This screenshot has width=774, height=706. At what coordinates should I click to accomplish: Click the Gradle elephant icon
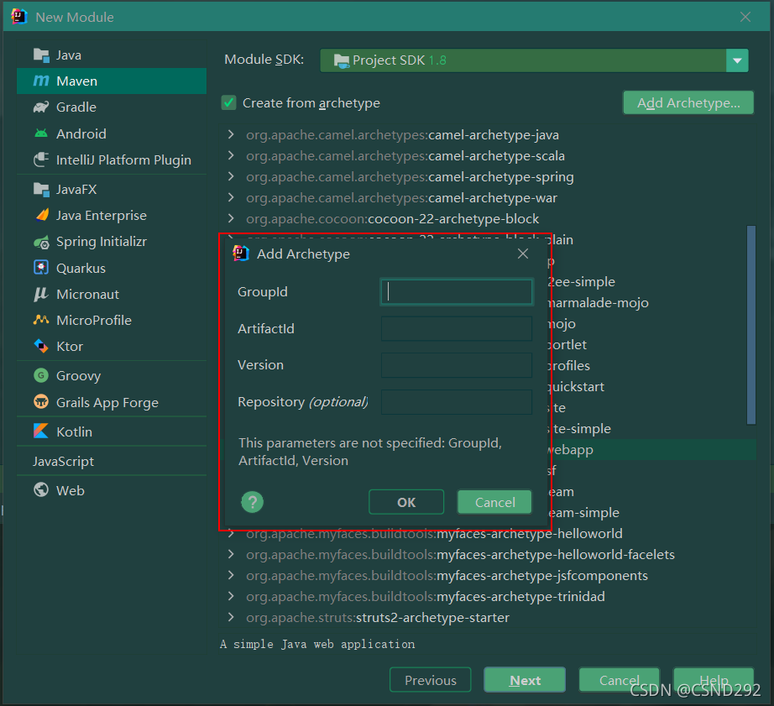pos(41,107)
